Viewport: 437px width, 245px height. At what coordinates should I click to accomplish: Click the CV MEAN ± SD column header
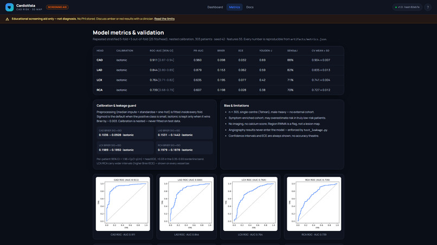coord(320,51)
